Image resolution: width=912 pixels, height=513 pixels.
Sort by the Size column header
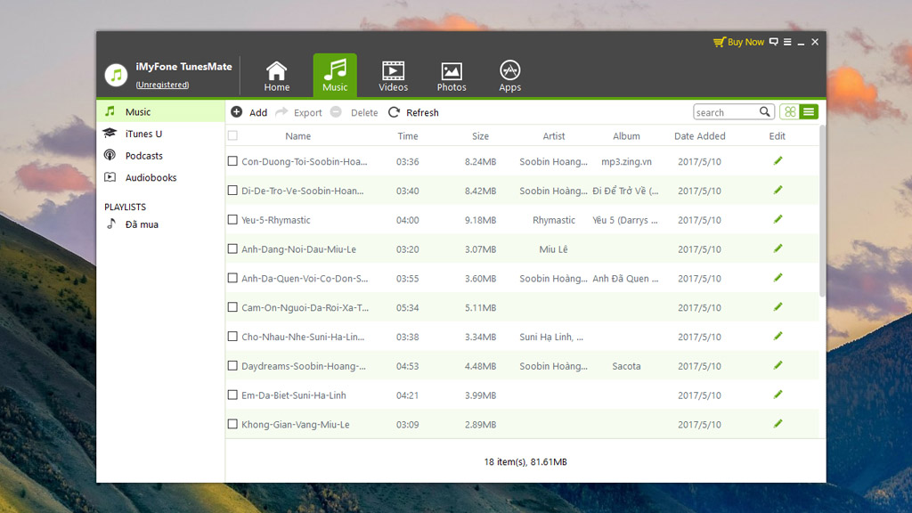pyautogui.click(x=480, y=136)
